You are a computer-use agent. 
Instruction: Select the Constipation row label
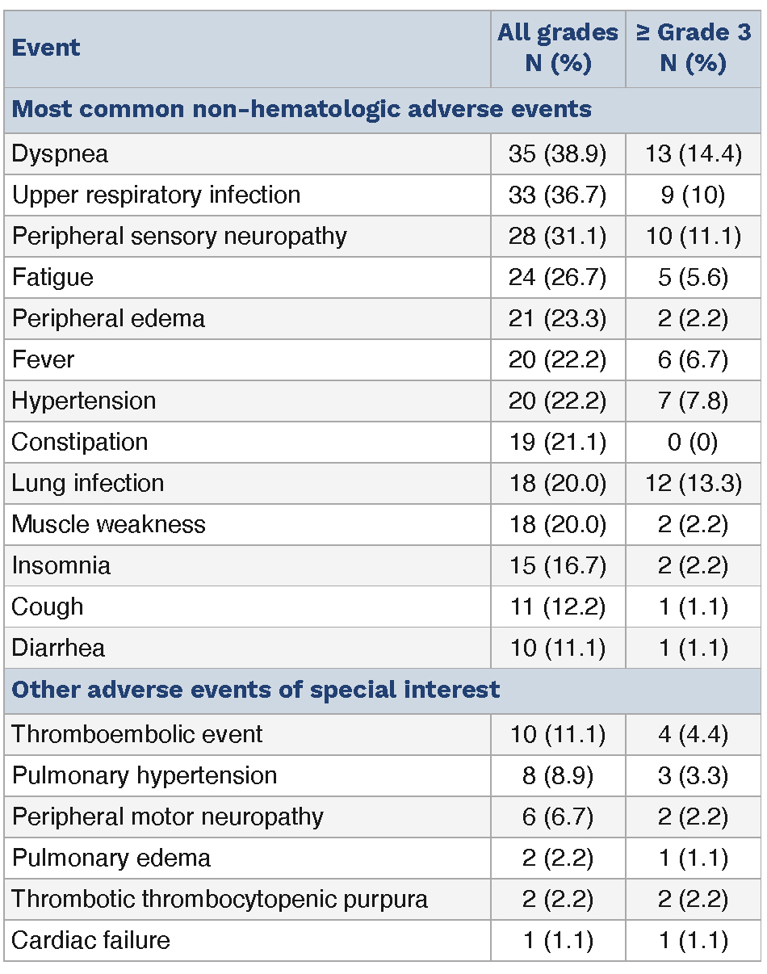tap(80, 442)
